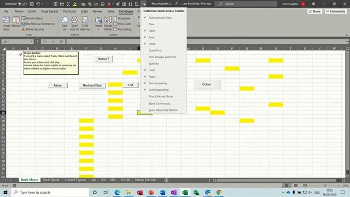Viewport: 350px width, 197px height.
Task: Click the Red and Blue button
Action: (x=92, y=85)
